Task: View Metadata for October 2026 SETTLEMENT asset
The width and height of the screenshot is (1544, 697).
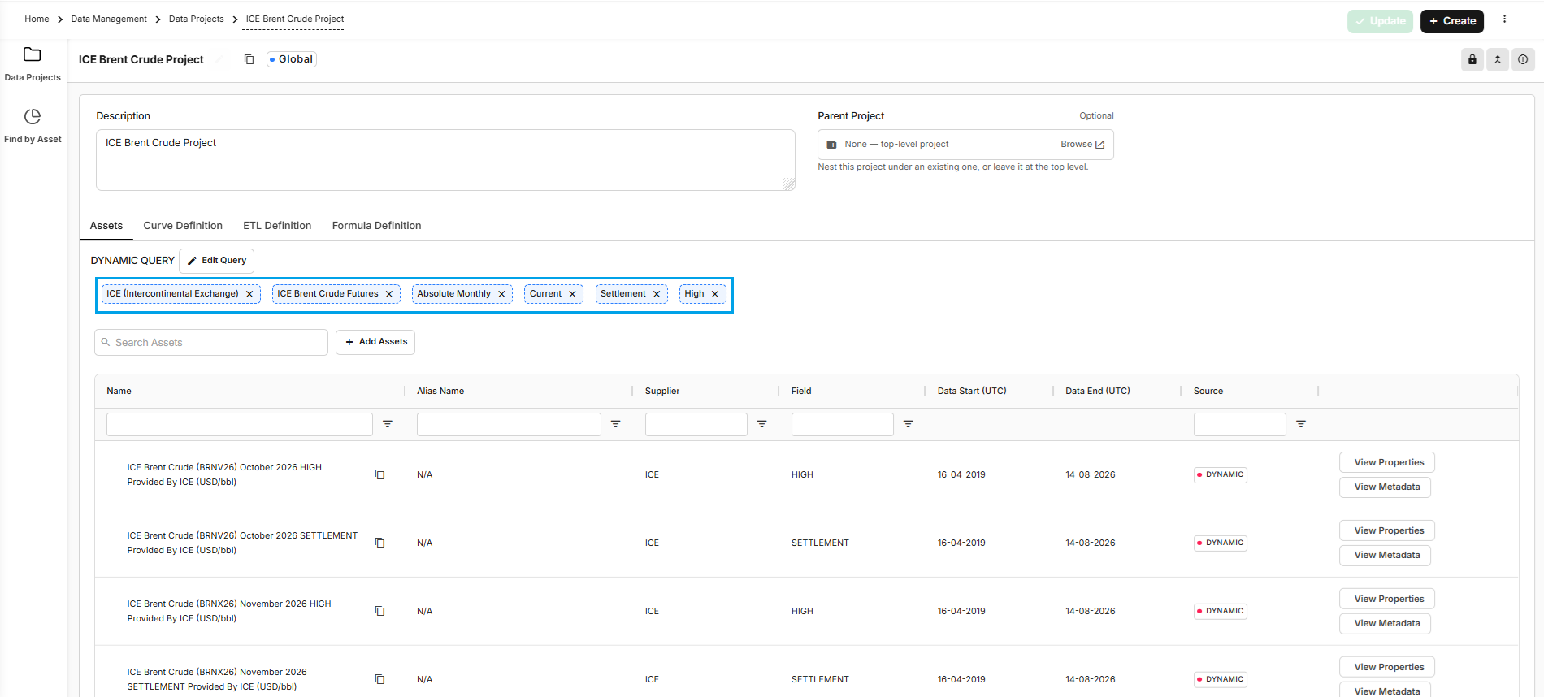Action: (x=1385, y=555)
